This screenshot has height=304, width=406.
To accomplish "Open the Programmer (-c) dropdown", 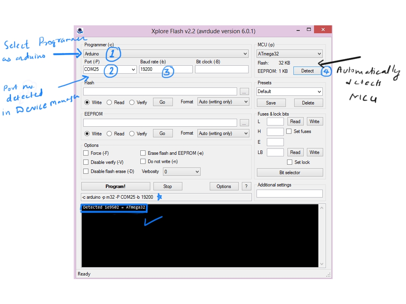I will point(166,54).
